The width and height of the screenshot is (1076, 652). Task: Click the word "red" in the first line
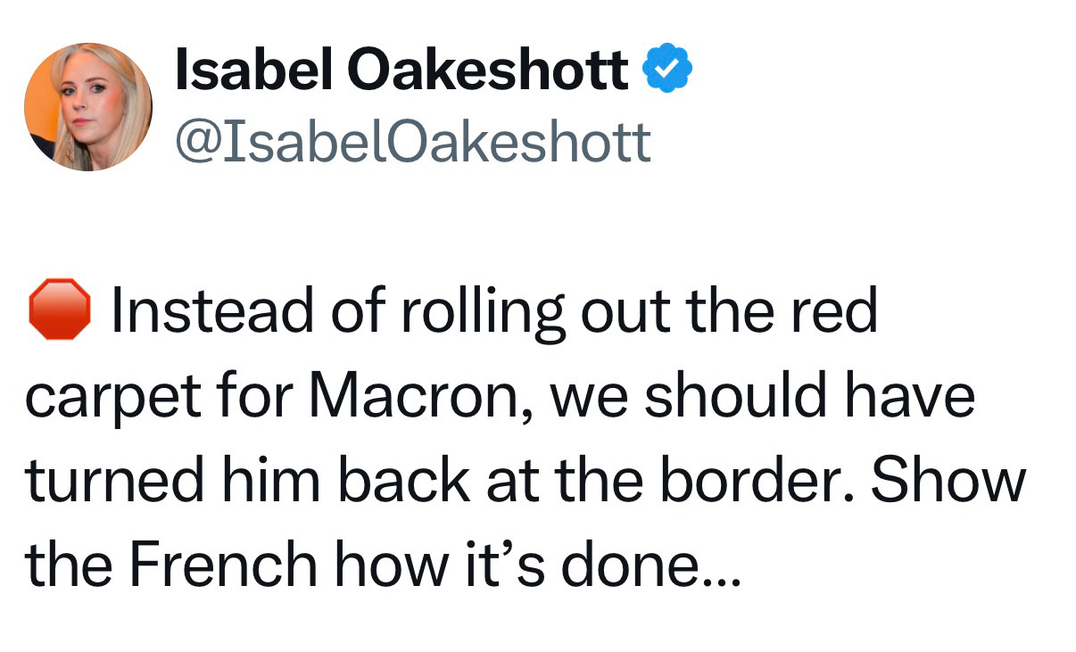(x=835, y=309)
